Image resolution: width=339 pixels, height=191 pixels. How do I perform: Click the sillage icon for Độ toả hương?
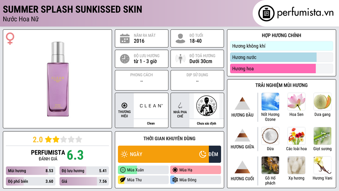pyautogui.click(x=180, y=59)
